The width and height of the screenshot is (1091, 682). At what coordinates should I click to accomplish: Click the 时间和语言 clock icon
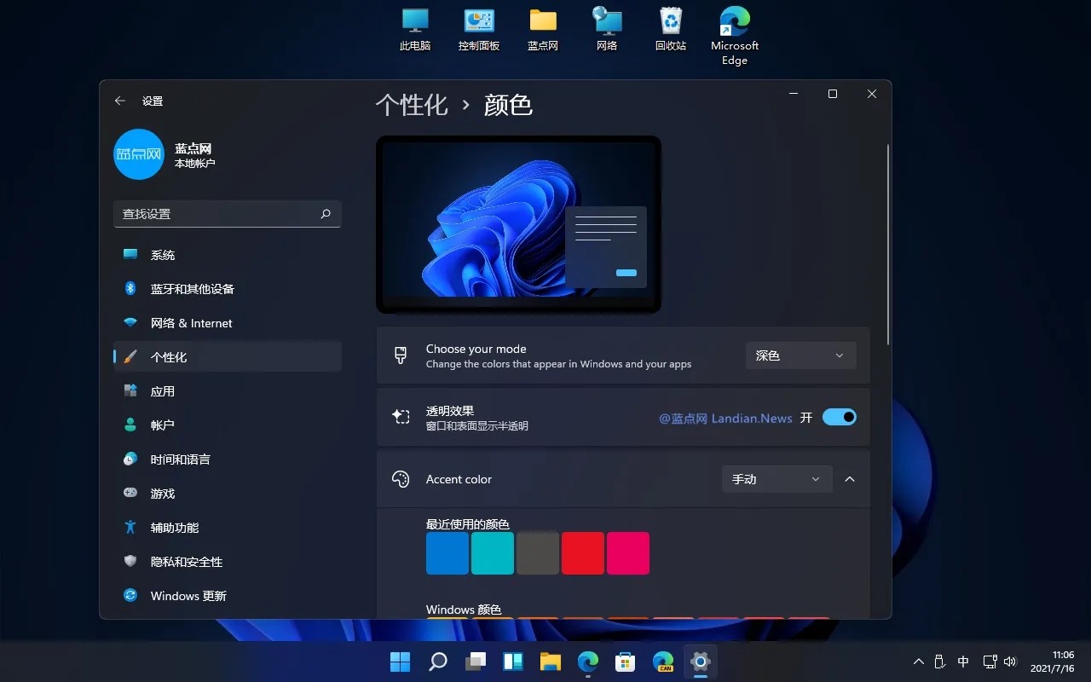click(130, 459)
